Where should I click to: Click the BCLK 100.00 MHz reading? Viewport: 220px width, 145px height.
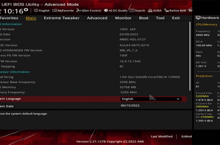[x=204, y=45]
